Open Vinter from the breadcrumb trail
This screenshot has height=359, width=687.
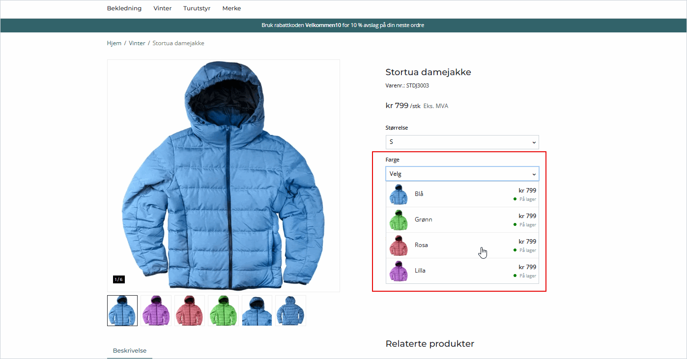pyautogui.click(x=137, y=43)
